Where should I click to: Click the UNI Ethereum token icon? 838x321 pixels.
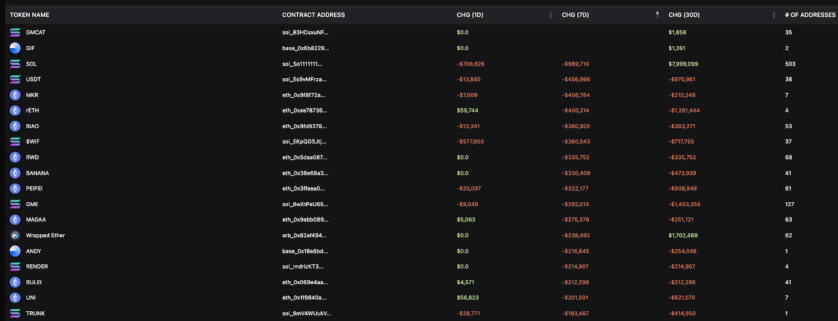[x=15, y=297]
